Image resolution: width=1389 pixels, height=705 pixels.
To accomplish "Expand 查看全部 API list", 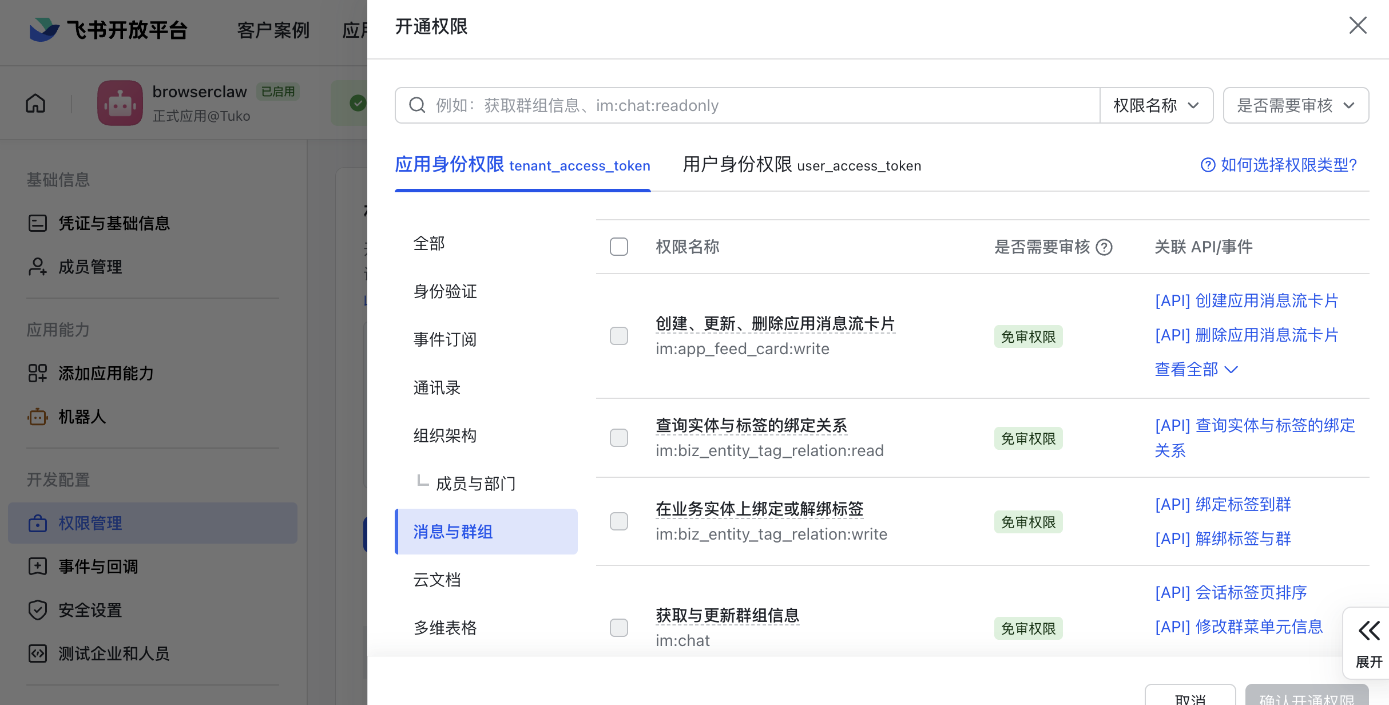I will pyautogui.click(x=1196, y=370).
